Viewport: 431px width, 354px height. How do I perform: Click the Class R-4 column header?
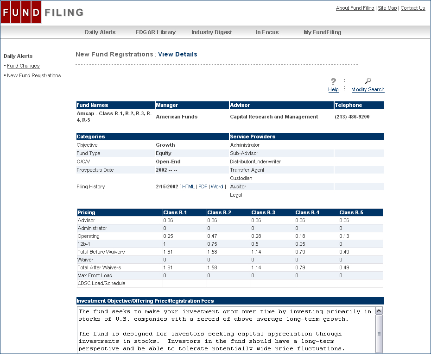pyautogui.click(x=307, y=212)
